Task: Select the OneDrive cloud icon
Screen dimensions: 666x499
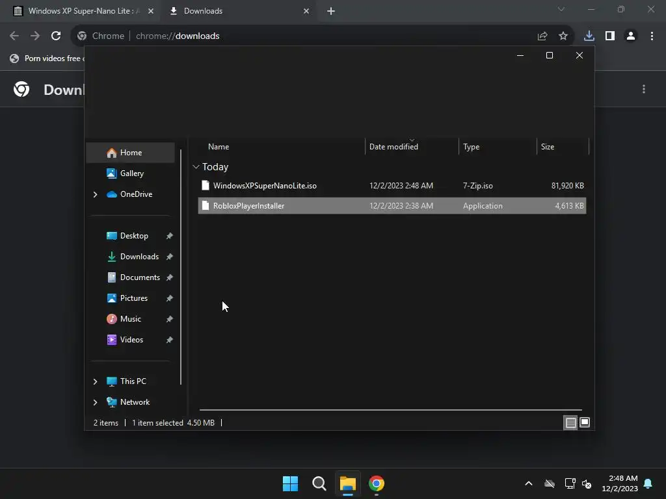Action: pyautogui.click(x=112, y=194)
